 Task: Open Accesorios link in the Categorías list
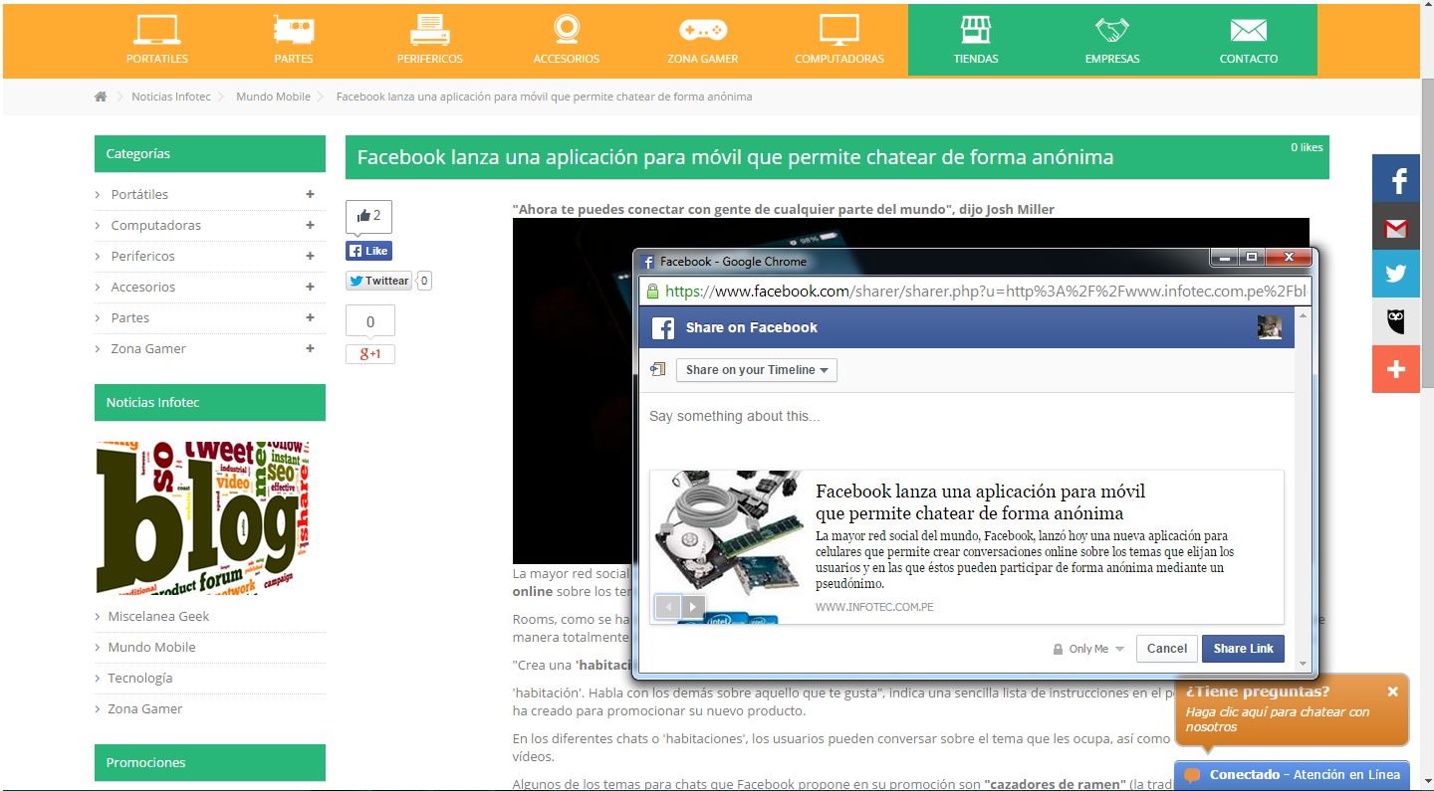(143, 287)
